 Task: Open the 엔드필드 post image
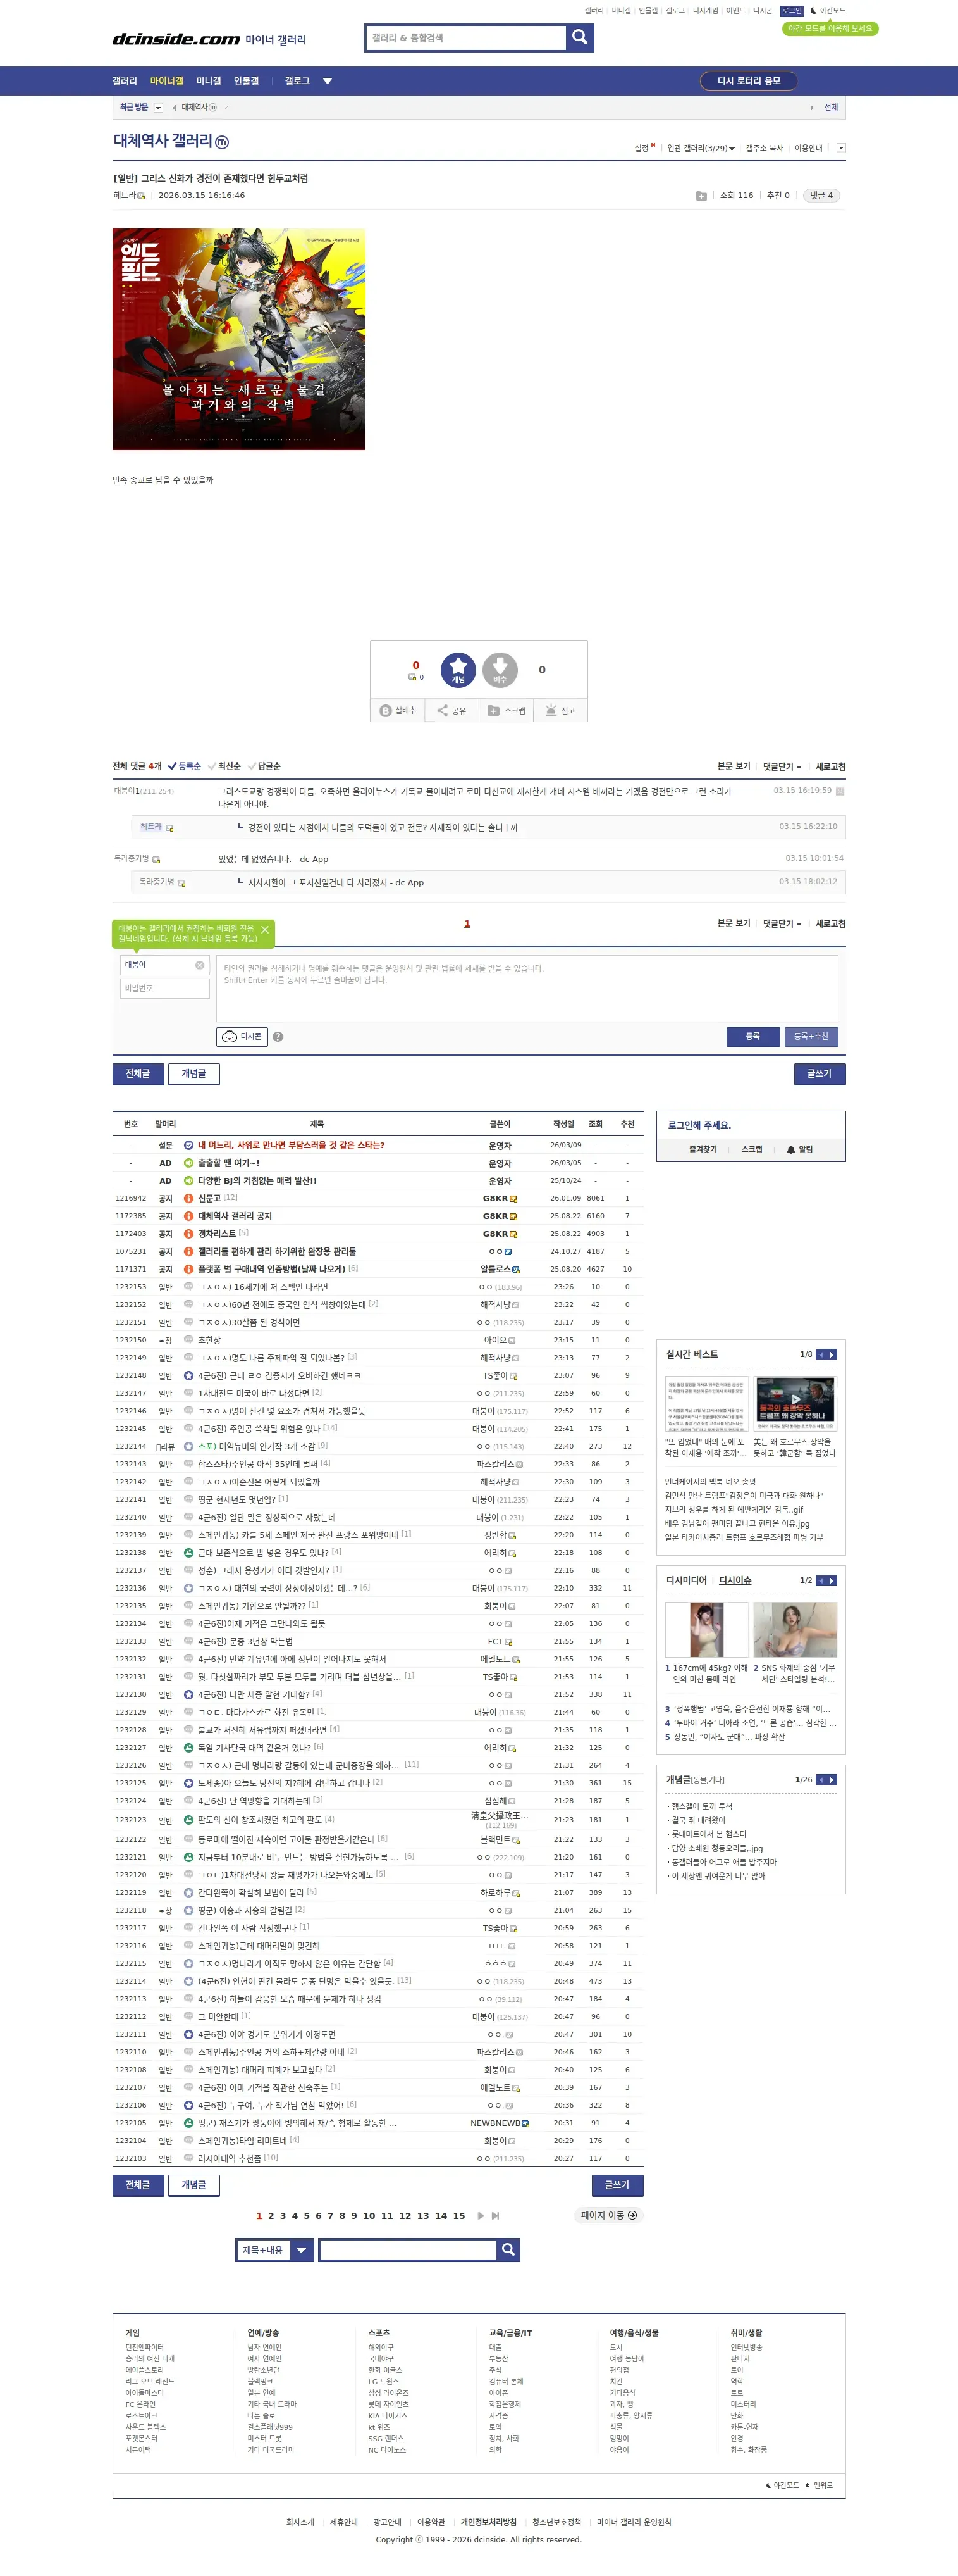[239, 339]
